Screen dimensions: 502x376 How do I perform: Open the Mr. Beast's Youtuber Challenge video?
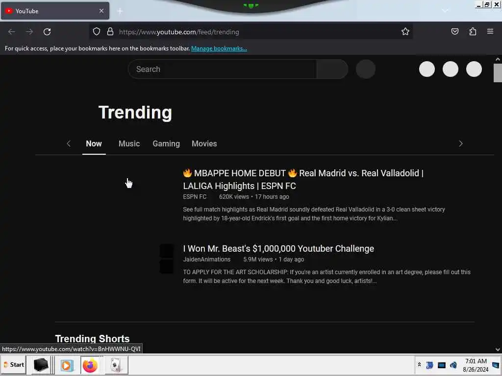pyautogui.click(x=278, y=248)
